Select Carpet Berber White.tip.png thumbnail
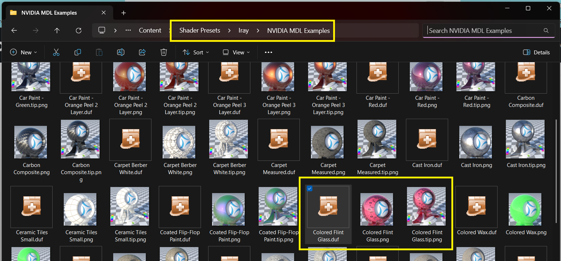The height and width of the screenshot is (261, 561). 229,139
